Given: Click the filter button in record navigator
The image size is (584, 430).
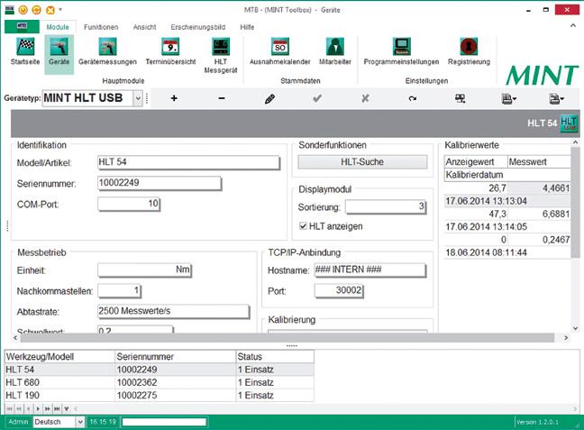Looking at the screenshot, I should (67, 408).
